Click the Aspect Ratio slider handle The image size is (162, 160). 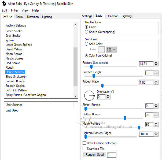pyautogui.click(x=102, y=85)
